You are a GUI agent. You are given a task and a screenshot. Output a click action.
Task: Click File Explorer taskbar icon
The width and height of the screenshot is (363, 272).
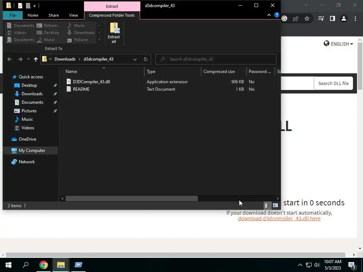[x=61, y=265]
